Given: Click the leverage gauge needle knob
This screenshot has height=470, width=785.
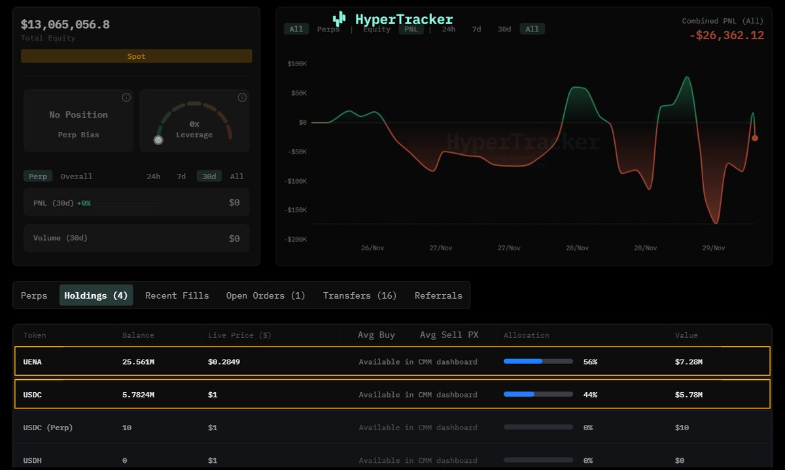Looking at the screenshot, I should pyautogui.click(x=158, y=140).
